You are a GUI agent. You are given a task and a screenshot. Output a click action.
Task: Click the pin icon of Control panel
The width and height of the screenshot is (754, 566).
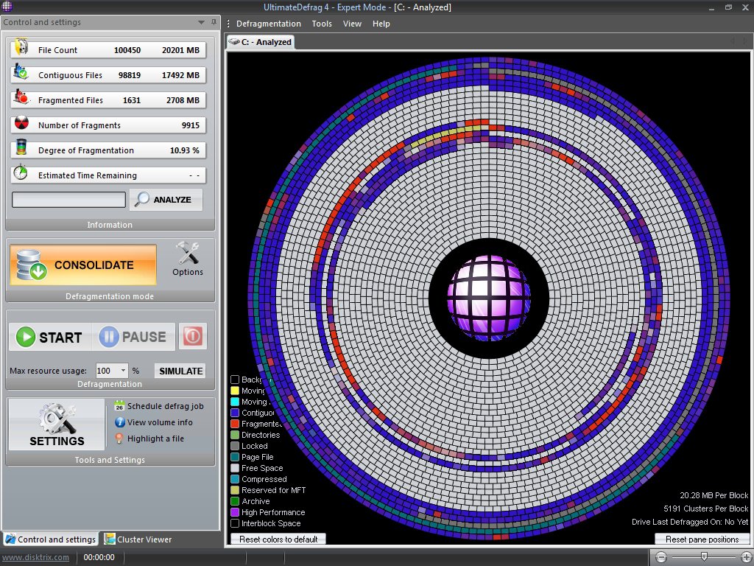click(214, 22)
